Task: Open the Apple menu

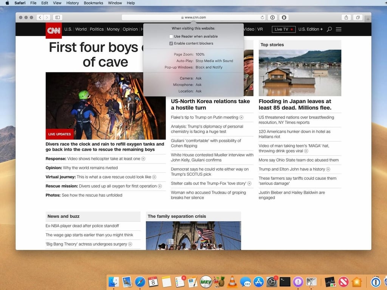Action: coord(7,3)
